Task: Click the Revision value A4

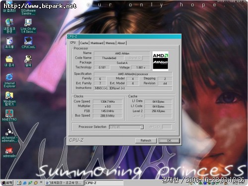Action: [165, 83]
